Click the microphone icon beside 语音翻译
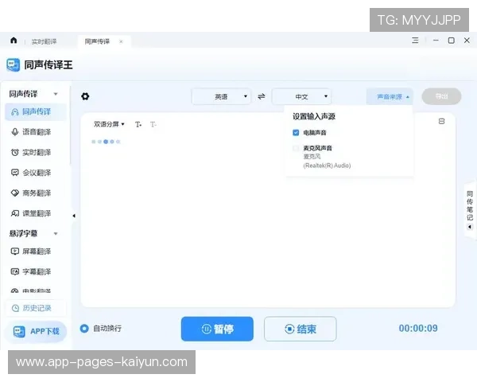The height and width of the screenshot is (382, 477). tap(14, 132)
